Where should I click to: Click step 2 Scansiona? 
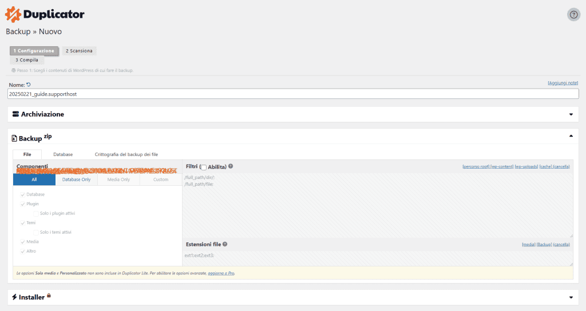pos(79,51)
